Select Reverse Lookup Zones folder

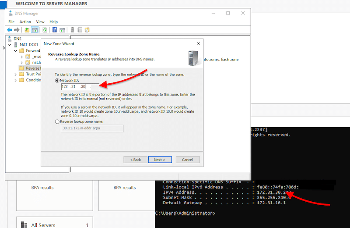coord(32,68)
